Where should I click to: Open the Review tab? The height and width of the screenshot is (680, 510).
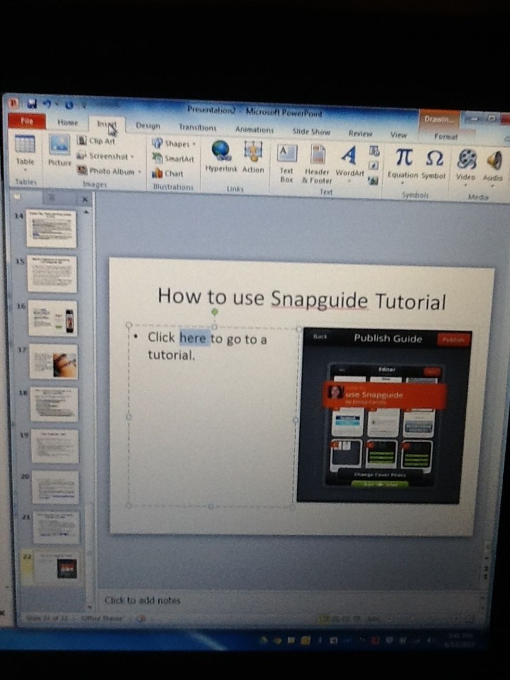pyautogui.click(x=360, y=133)
